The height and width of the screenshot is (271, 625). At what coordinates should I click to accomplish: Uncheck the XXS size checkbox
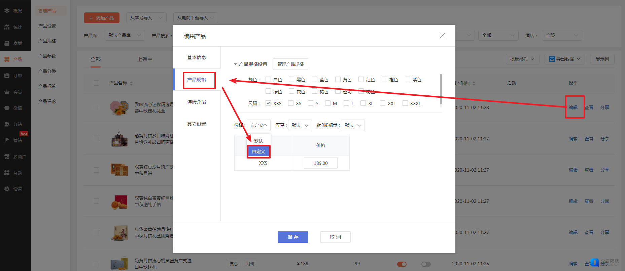(268, 103)
